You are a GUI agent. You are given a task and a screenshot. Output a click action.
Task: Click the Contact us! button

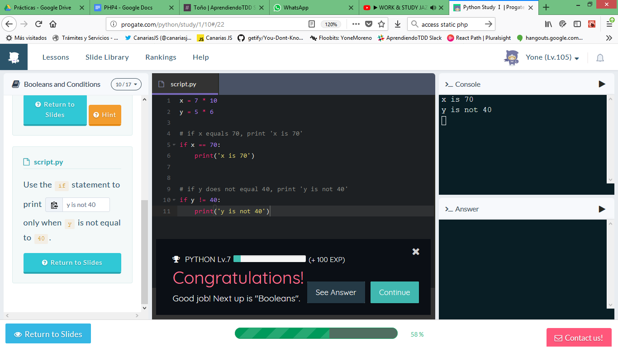point(579,338)
